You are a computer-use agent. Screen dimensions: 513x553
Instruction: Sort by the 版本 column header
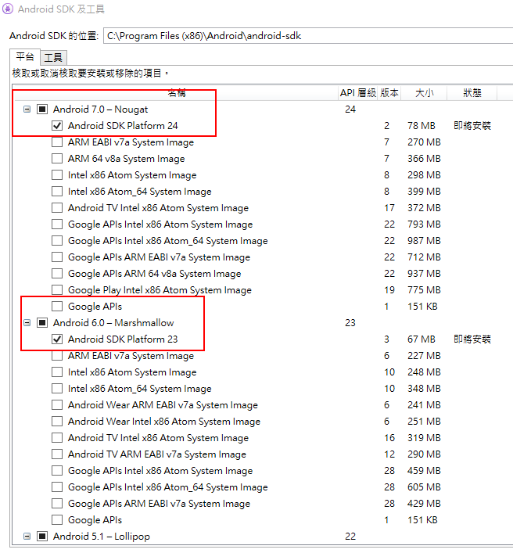click(x=389, y=93)
